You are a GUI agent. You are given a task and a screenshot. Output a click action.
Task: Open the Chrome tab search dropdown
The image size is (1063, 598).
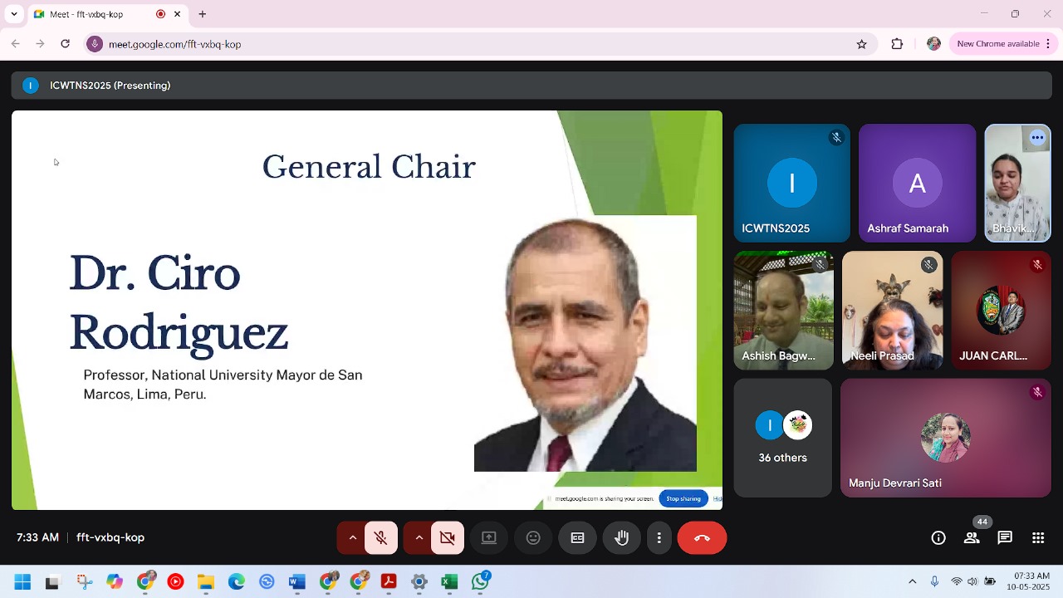[14, 14]
